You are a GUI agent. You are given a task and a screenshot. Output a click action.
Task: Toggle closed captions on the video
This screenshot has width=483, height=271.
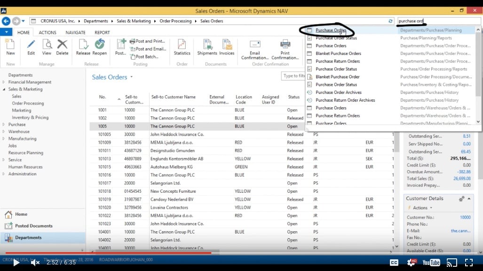(394, 263)
